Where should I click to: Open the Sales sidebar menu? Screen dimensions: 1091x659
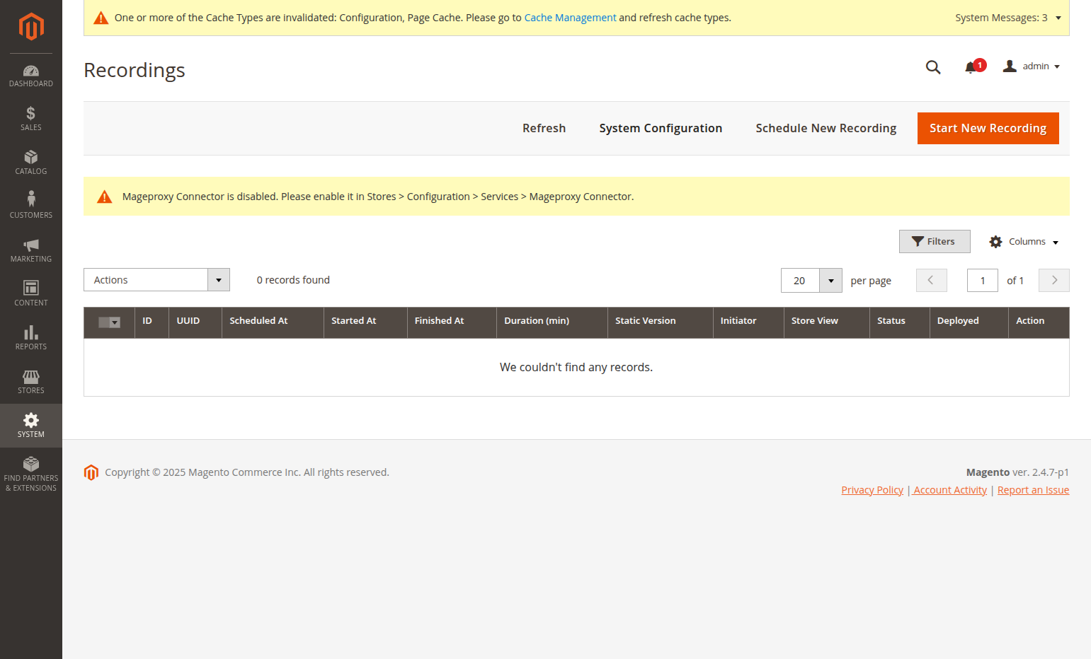31,119
